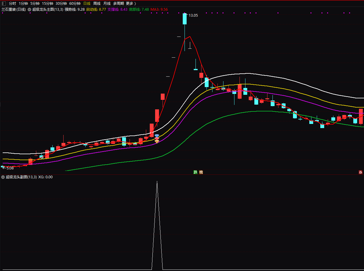The width and height of the screenshot is (364, 271).
Task: Click the orange diamond signal marker
Action: (157, 142)
